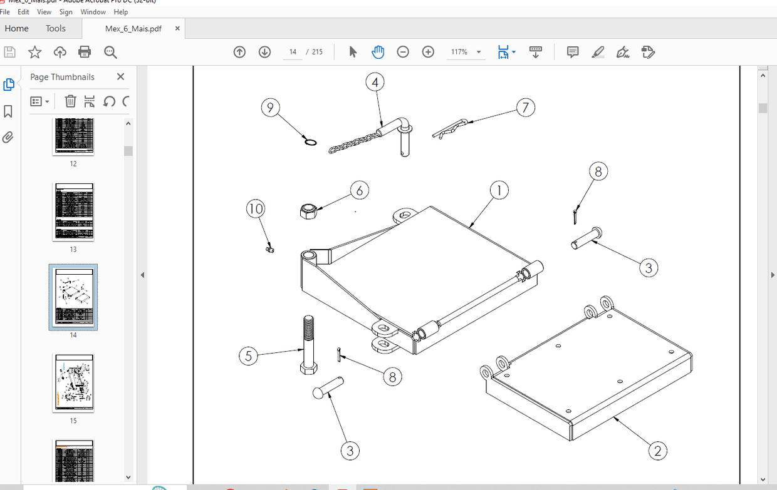
Task: Add the document to starred bookmarks
Action: pos(34,53)
